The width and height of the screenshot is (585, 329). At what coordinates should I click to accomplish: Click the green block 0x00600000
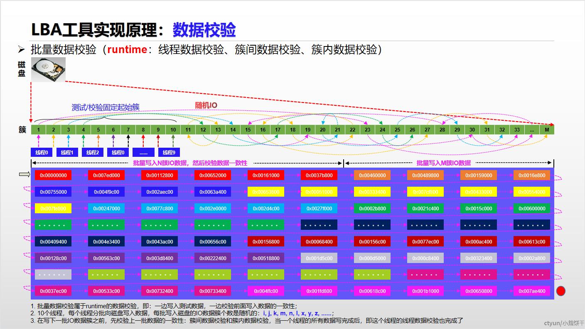532,208
